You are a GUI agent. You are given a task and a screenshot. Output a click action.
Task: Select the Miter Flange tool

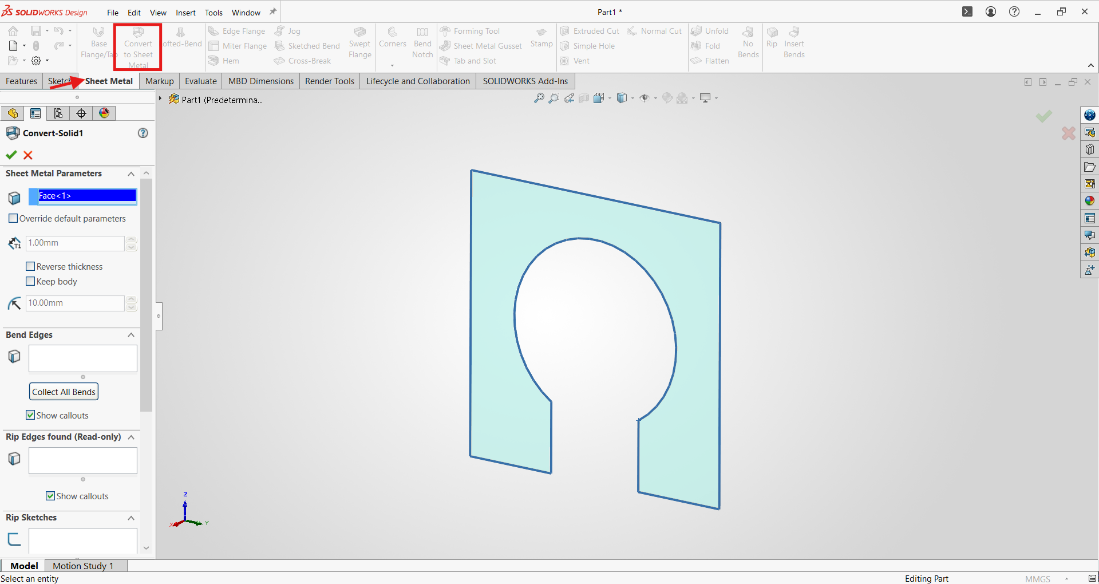tap(238, 46)
